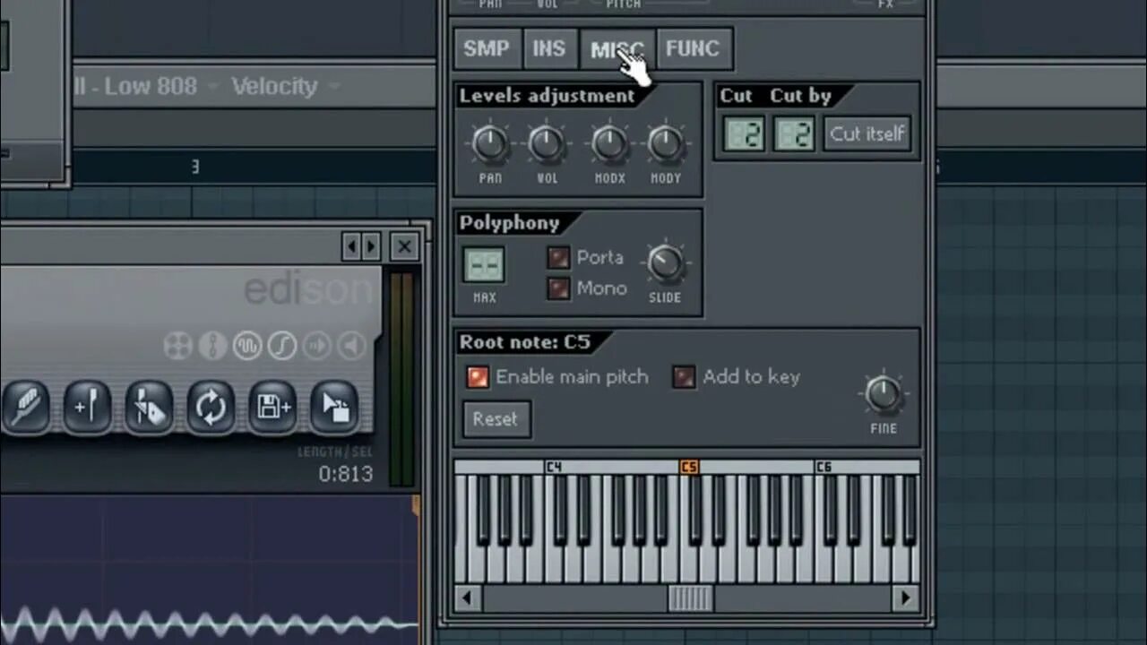This screenshot has width=1147, height=645.
Task: Click the keyboard scrollbar thumb
Action: point(690,598)
